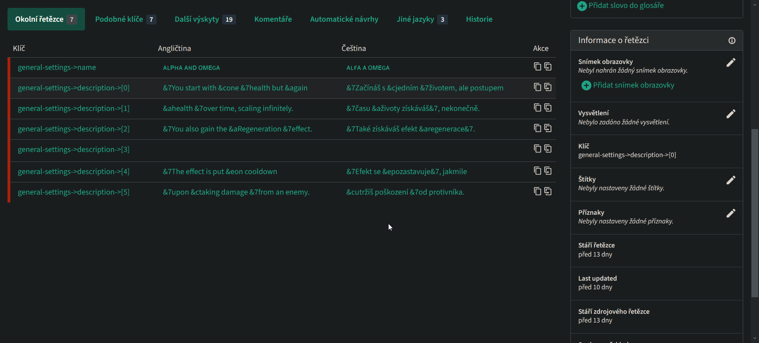Viewport: 759px width, 343px height.
Task: Clone icon in description->[1] row
Action: pyautogui.click(x=548, y=107)
